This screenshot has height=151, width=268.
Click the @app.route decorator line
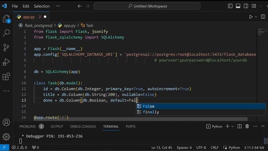[51, 117]
